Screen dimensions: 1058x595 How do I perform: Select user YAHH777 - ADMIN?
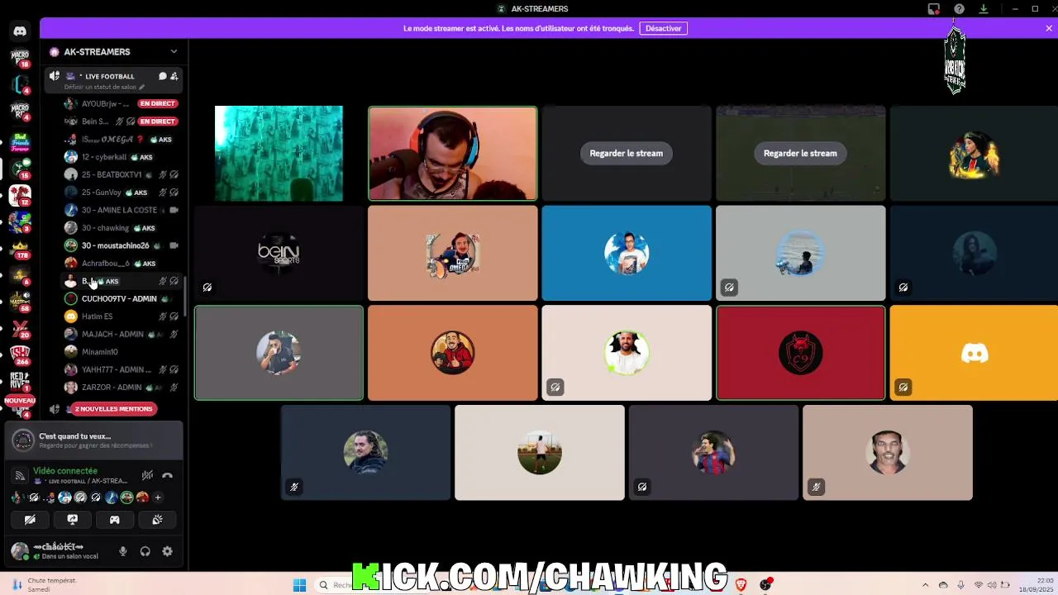coord(122,369)
